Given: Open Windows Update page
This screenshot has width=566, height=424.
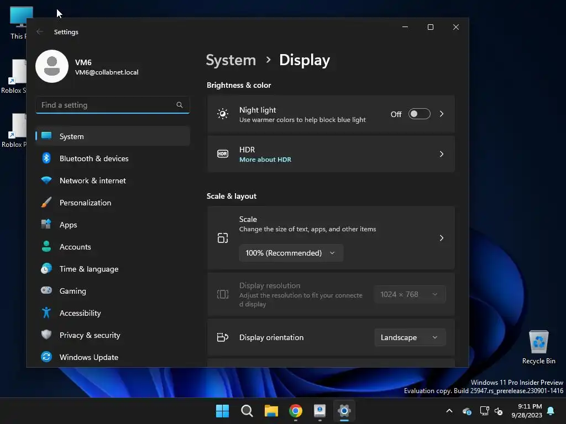Looking at the screenshot, I should (x=113, y=357).
